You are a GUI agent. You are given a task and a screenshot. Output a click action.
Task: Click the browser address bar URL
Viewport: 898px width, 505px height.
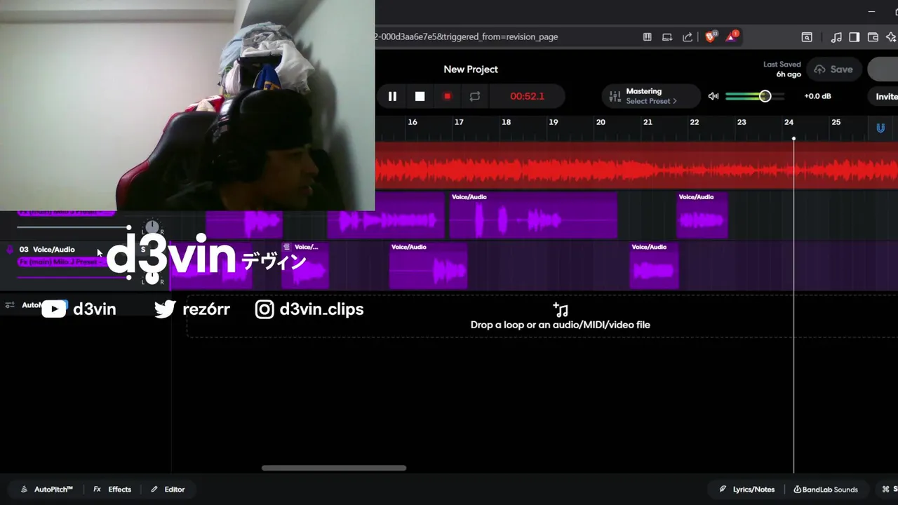click(x=467, y=36)
